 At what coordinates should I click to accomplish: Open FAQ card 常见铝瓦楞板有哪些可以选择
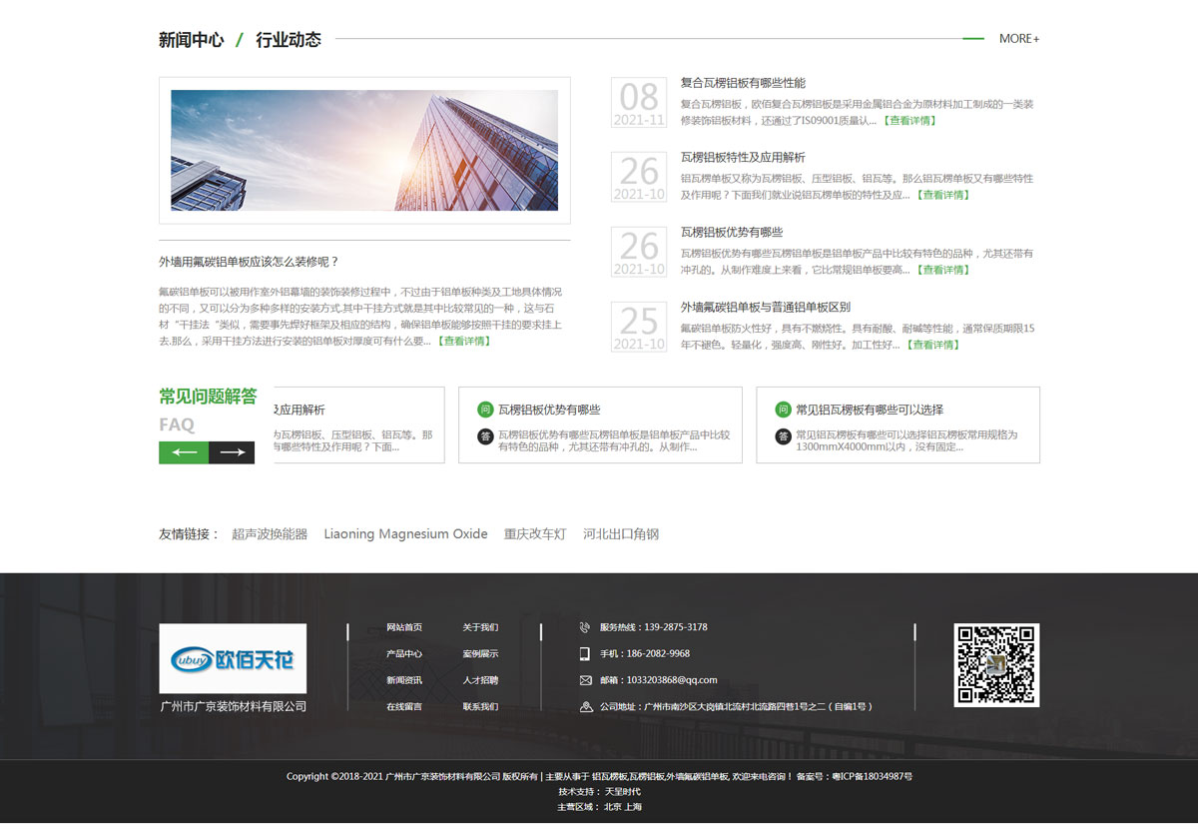coord(870,410)
